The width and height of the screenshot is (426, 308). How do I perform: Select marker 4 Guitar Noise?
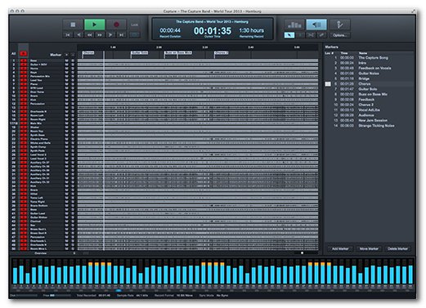coord(369,74)
